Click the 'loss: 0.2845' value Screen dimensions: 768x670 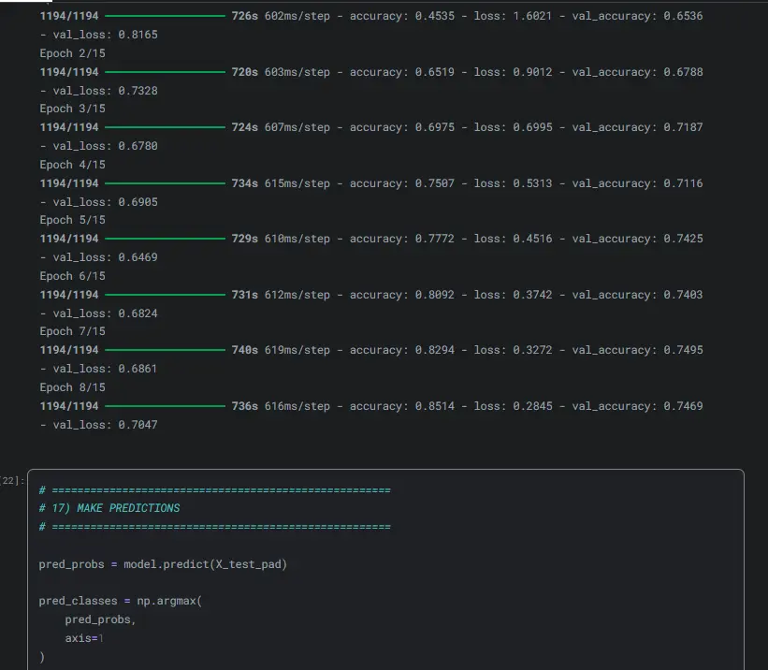(513, 406)
